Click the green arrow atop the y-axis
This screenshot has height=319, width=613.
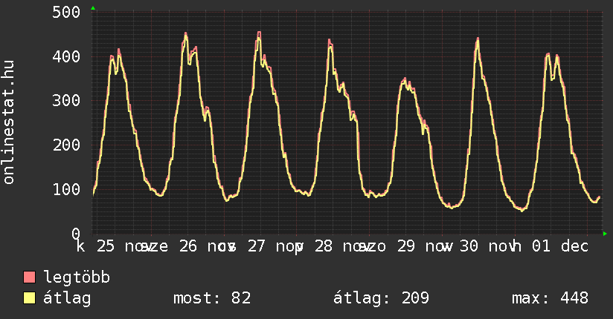pos(93,8)
